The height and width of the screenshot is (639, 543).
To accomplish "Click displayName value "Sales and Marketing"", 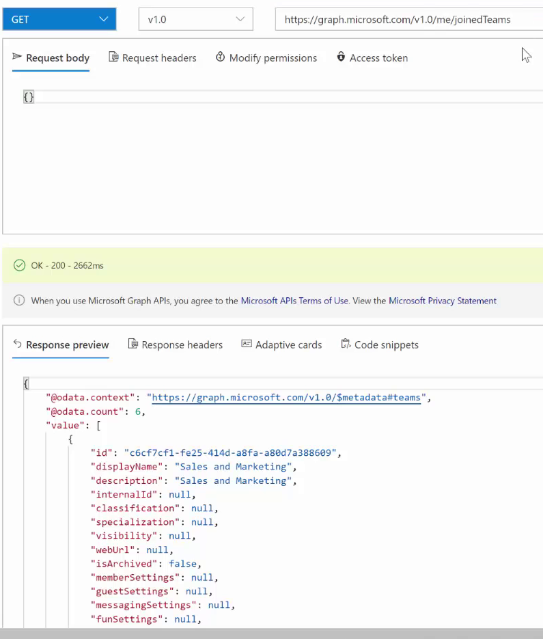I will (x=233, y=467).
